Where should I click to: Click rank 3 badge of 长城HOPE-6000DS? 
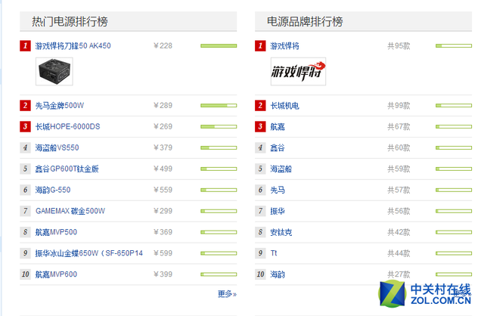pos(25,126)
